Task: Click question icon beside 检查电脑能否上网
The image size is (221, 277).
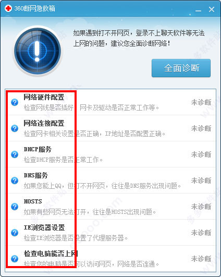Action: click(x=15, y=259)
